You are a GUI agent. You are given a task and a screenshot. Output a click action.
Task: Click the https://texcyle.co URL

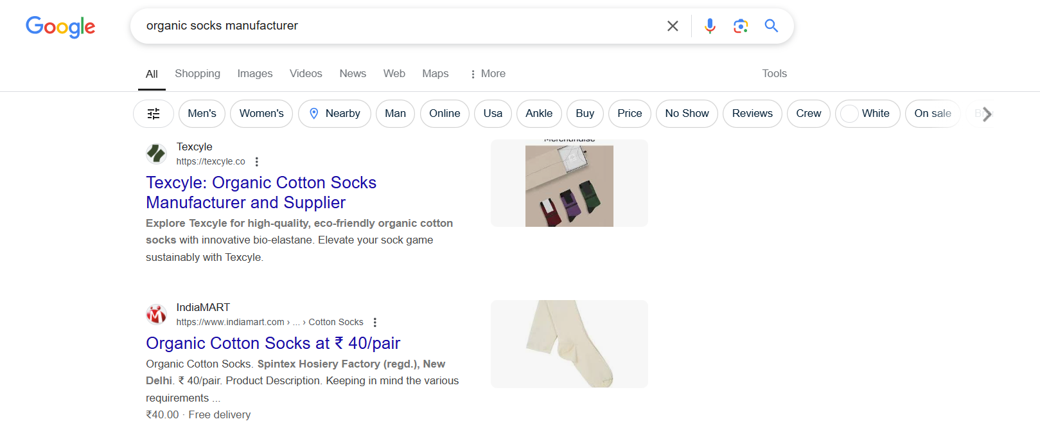click(x=211, y=162)
